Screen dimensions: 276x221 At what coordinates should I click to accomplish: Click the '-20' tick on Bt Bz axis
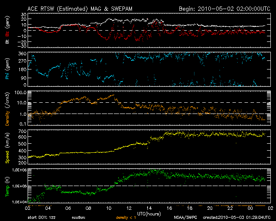pyautogui.click(x=22, y=42)
